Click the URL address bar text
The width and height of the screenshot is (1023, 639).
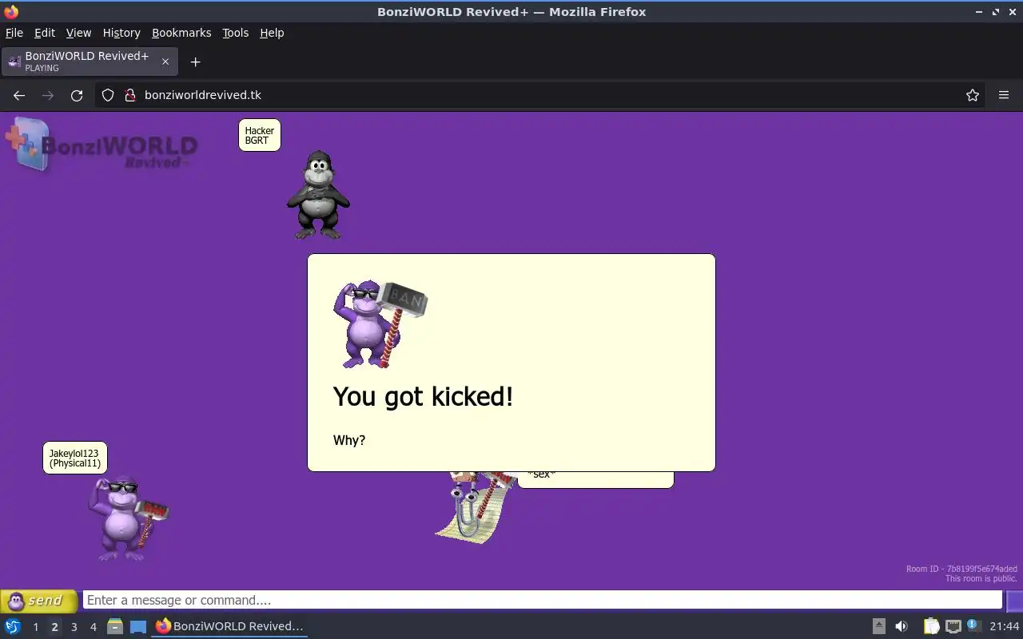203,95
